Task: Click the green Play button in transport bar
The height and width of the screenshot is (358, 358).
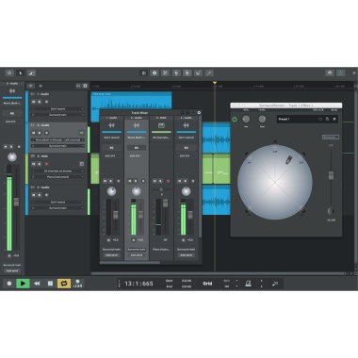Action: coord(23,284)
